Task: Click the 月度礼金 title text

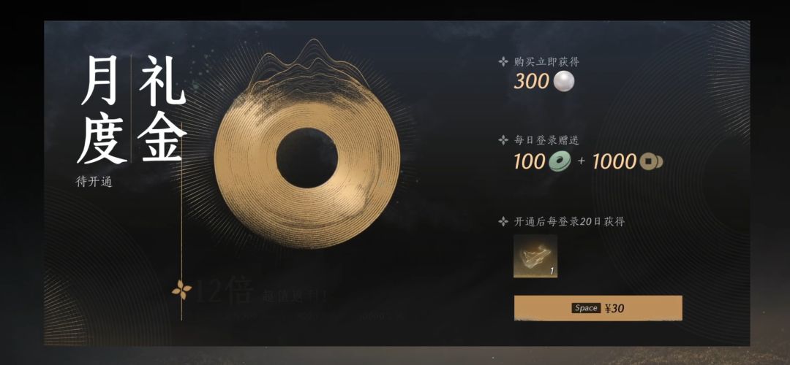Action: pos(132,109)
